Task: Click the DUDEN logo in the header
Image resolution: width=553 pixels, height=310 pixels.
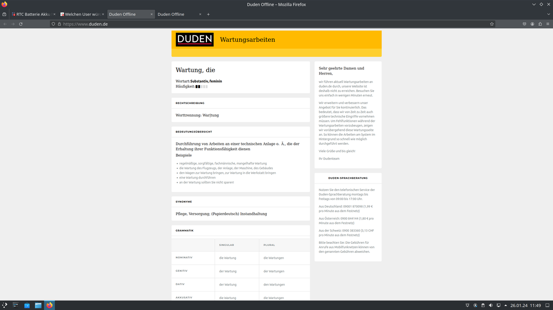Action: tap(194, 40)
